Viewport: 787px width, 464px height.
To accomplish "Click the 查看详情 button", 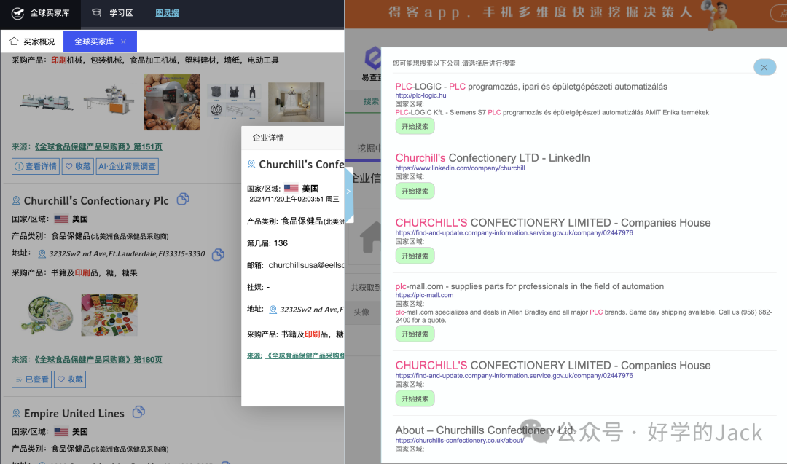I will (36, 167).
